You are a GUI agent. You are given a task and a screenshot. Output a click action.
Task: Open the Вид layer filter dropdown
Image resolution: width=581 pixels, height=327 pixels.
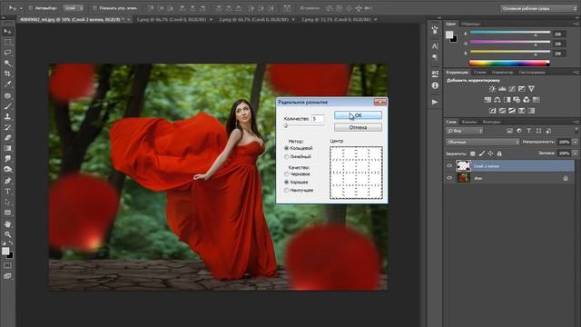click(464, 131)
